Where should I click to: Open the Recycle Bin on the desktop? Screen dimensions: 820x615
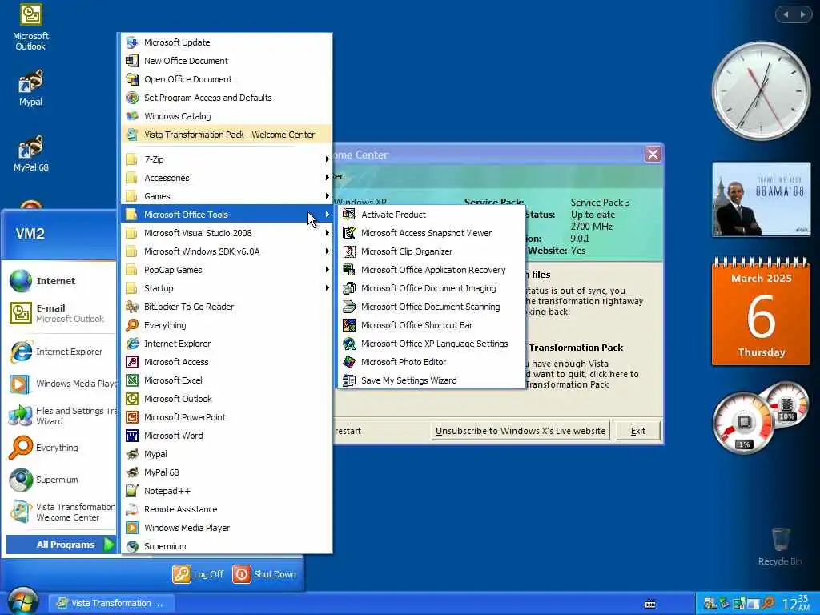780,546
